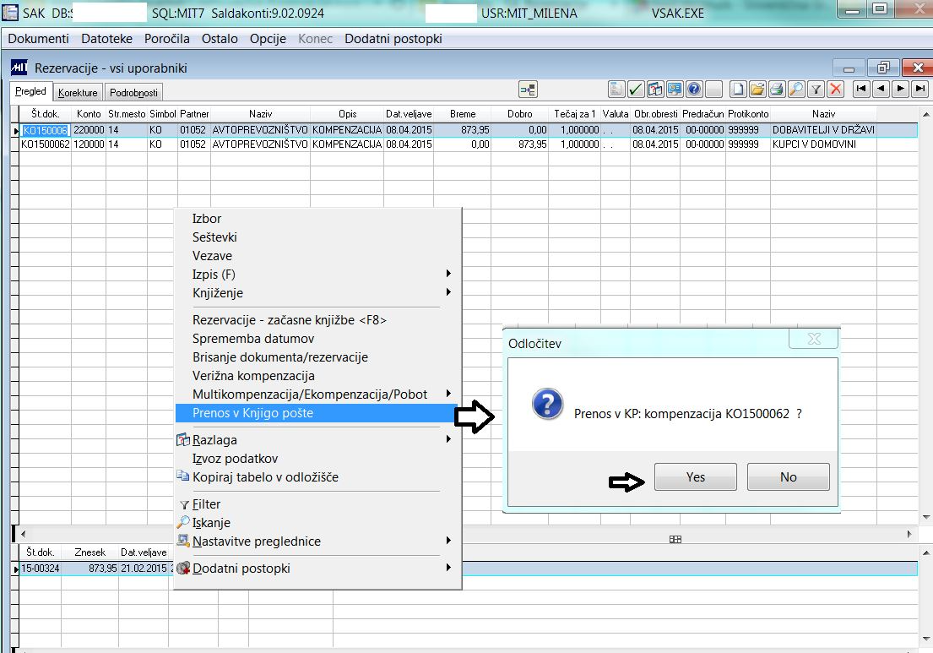Click the blue help question mark icon
933x653 pixels.
tap(694, 89)
